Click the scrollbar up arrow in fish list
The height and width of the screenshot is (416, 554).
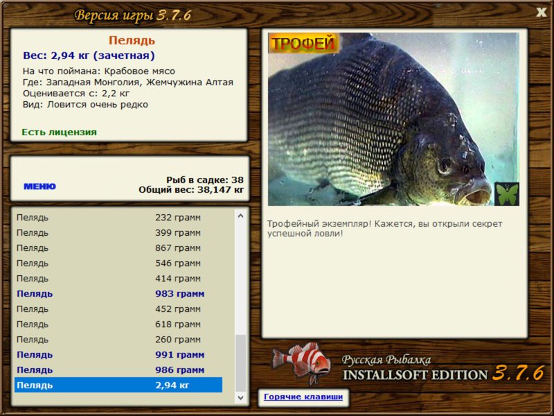point(240,216)
